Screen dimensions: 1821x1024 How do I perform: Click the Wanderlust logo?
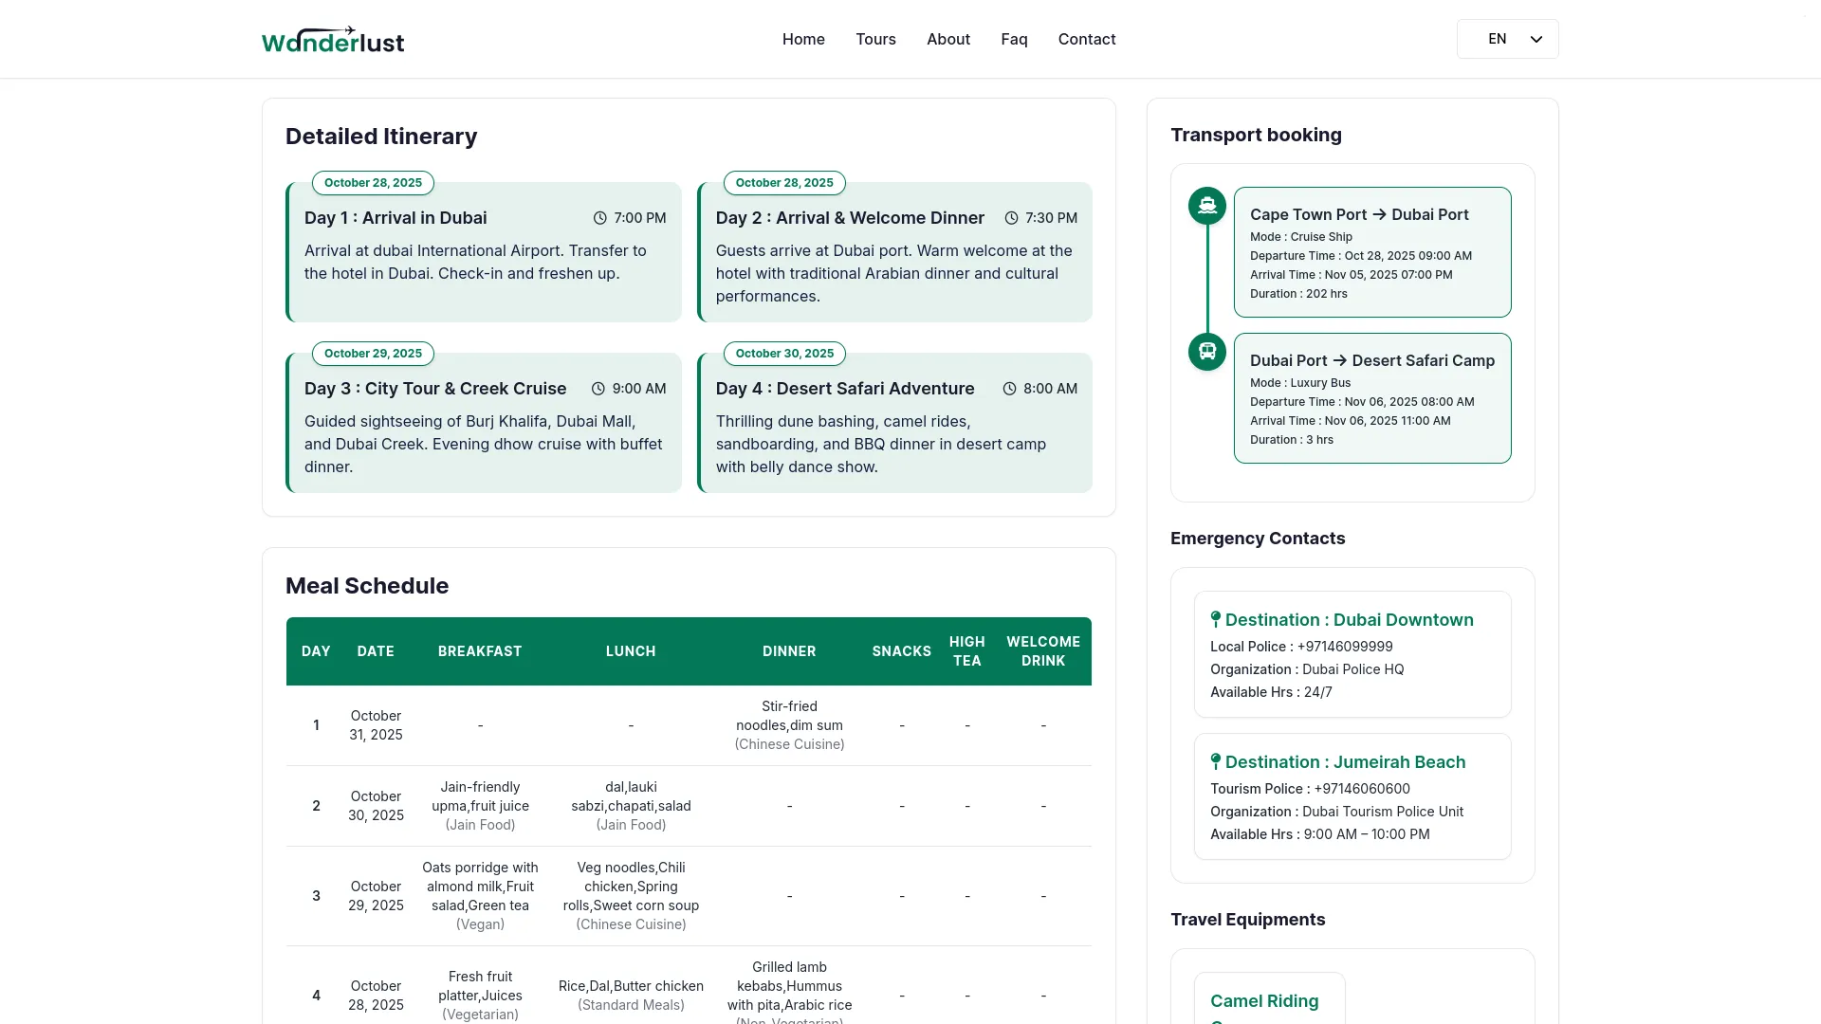point(332,39)
